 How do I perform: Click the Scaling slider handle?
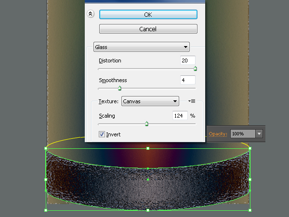(147, 124)
